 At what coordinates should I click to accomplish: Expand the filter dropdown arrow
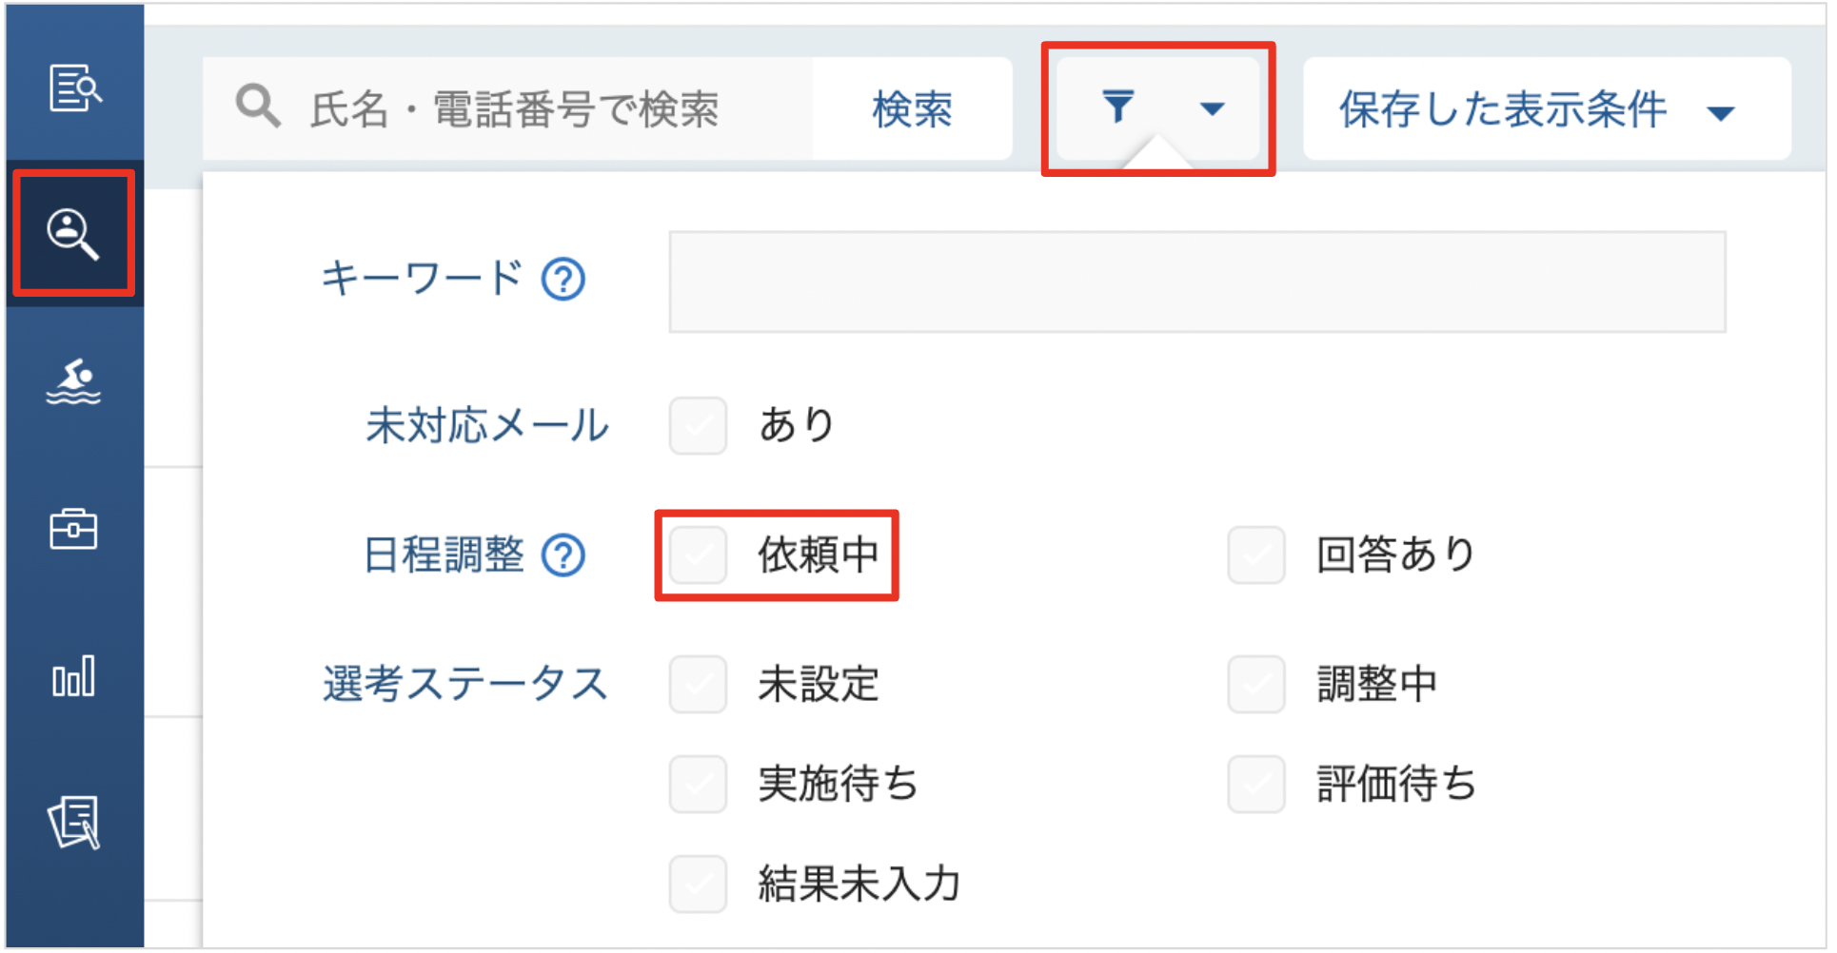click(x=1212, y=109)
